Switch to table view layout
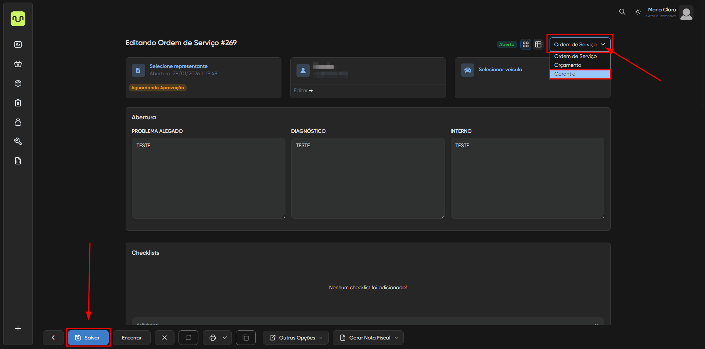The image size is (705, 349). click(x=538, y=44)
